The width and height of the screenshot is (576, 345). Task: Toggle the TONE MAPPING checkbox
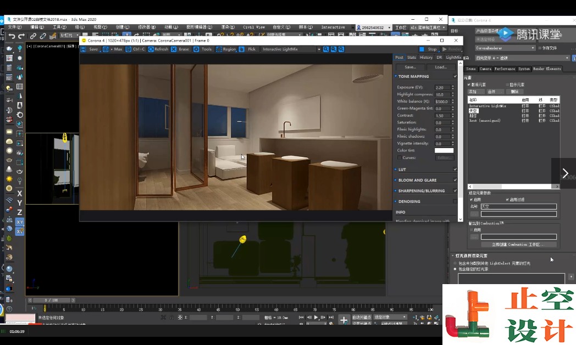455,76
